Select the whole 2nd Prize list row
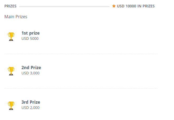The height and width of the screenshot is (120, 174). click(x=81, y=71)
